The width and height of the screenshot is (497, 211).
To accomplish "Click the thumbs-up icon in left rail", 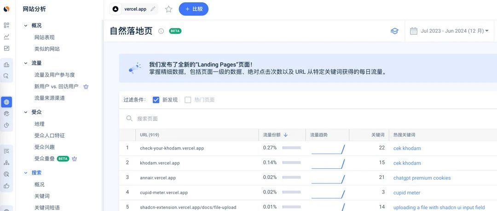I will 6,186.
